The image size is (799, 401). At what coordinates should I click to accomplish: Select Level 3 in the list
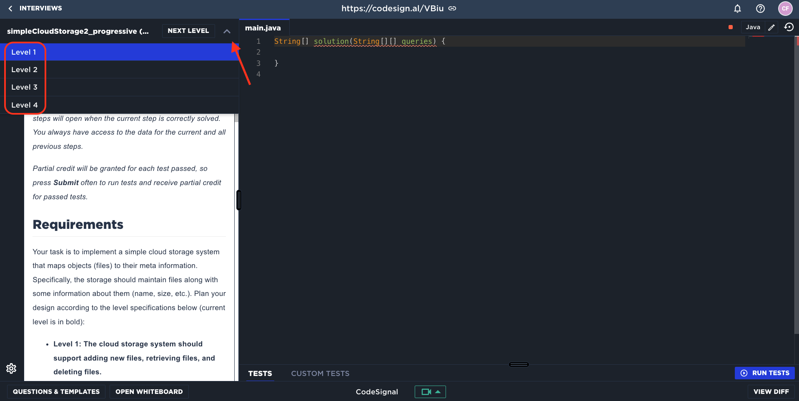119,87
